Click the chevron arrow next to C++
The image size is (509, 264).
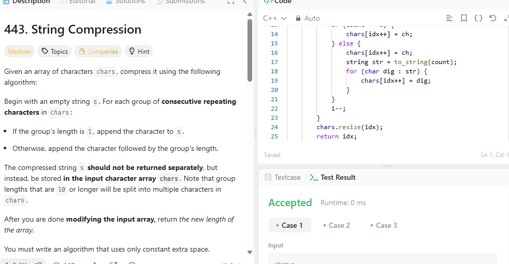click(284, 19)
